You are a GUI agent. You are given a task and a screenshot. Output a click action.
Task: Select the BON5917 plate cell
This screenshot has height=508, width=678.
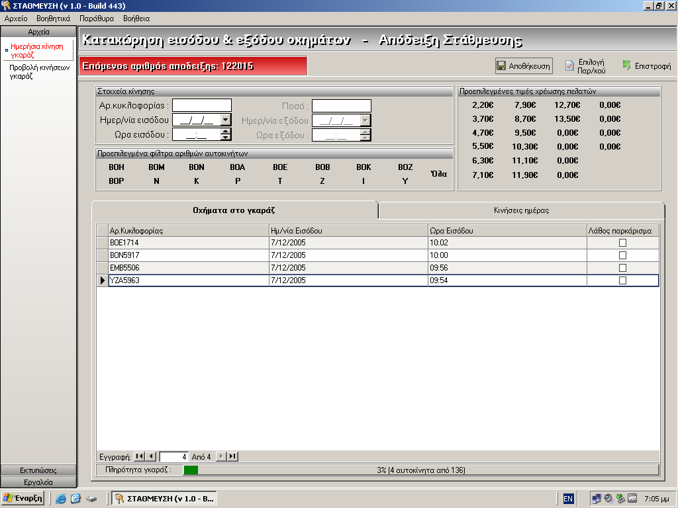(x=189, y=255)
